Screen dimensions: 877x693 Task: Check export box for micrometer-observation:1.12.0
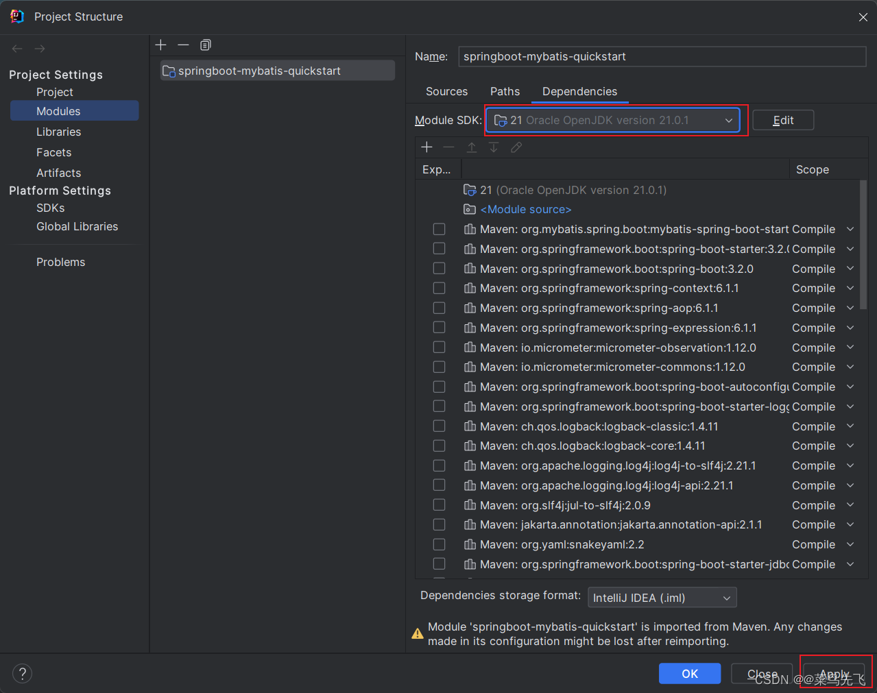tap(440, 348)
